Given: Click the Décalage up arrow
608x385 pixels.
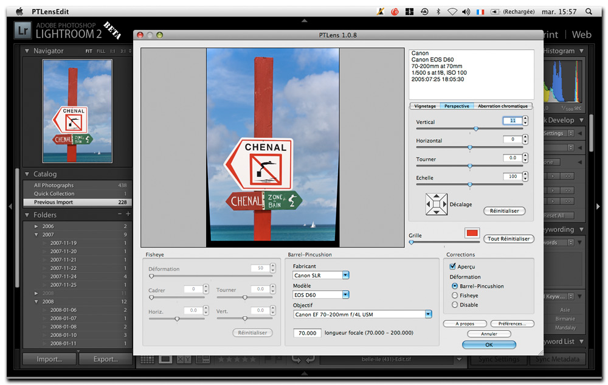Looking at the screenshot, I should tap(436, 196).
